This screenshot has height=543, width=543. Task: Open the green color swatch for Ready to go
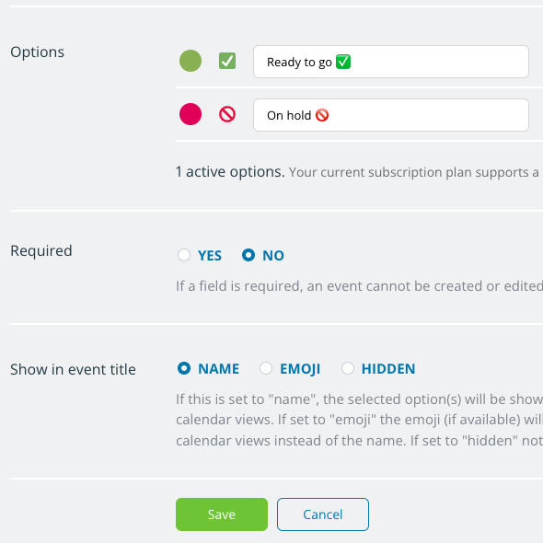coord(191,61)
